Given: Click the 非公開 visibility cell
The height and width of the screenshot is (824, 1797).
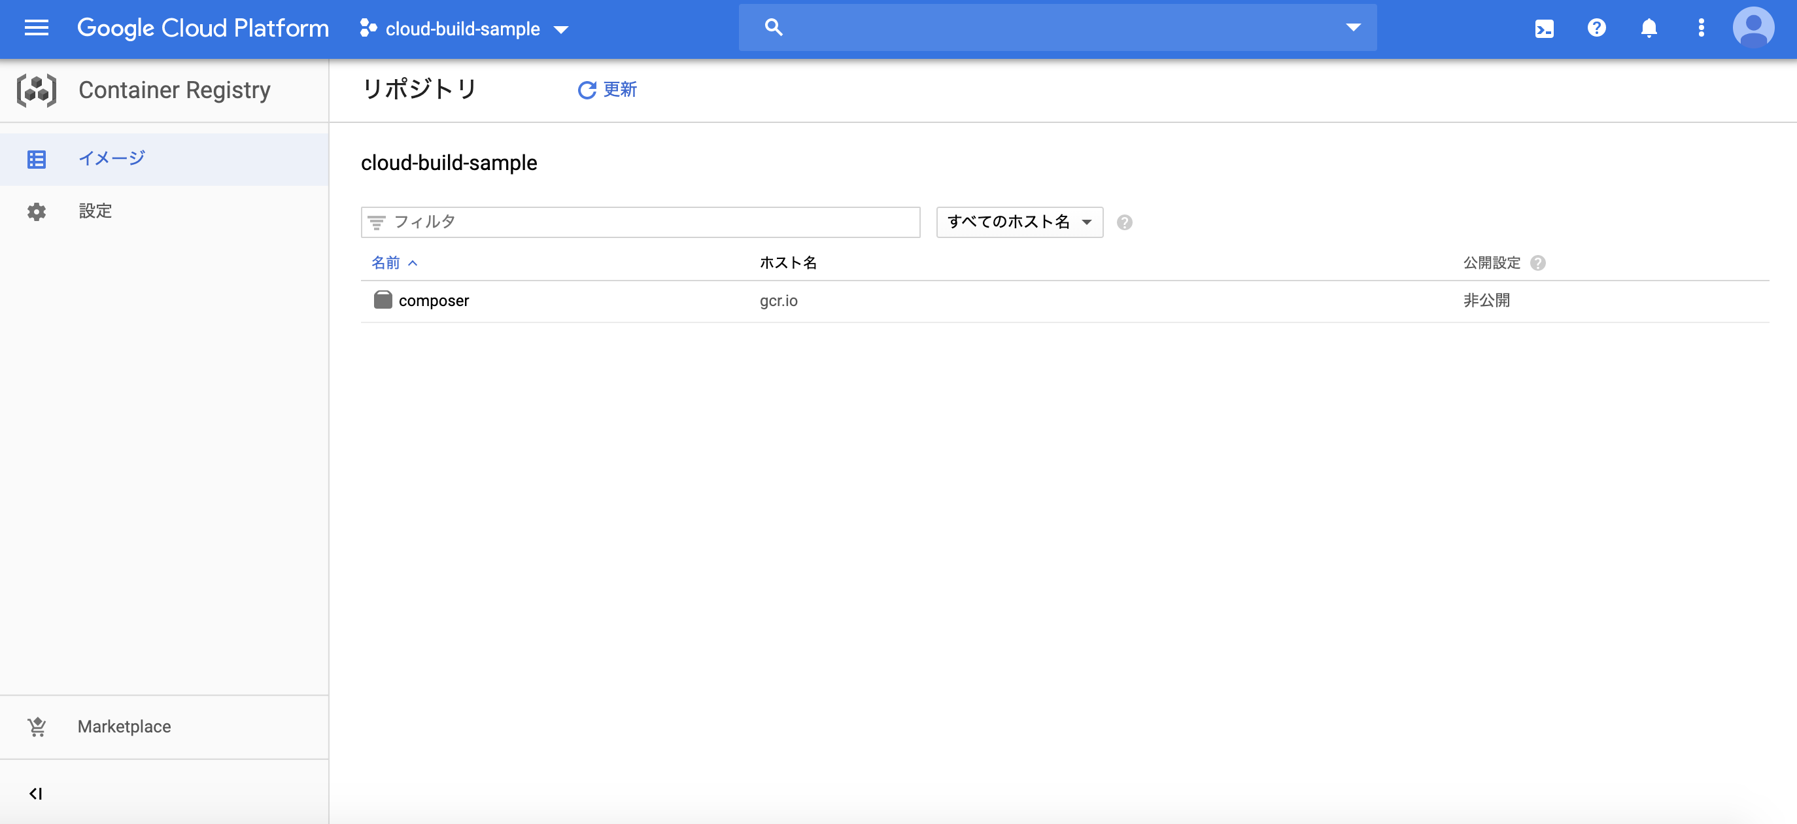Looking at the screenshot, I should tap(1486, 301).
